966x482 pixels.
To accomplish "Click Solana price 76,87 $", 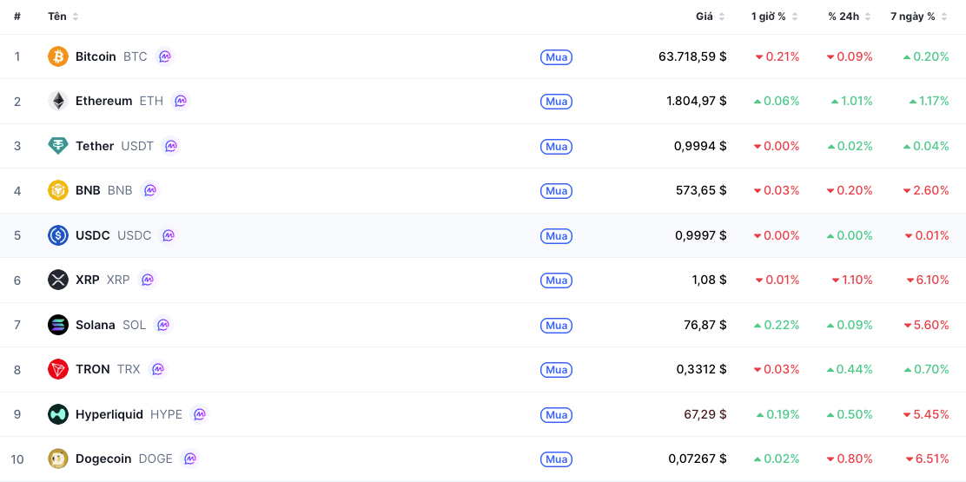I will (705, 325).
